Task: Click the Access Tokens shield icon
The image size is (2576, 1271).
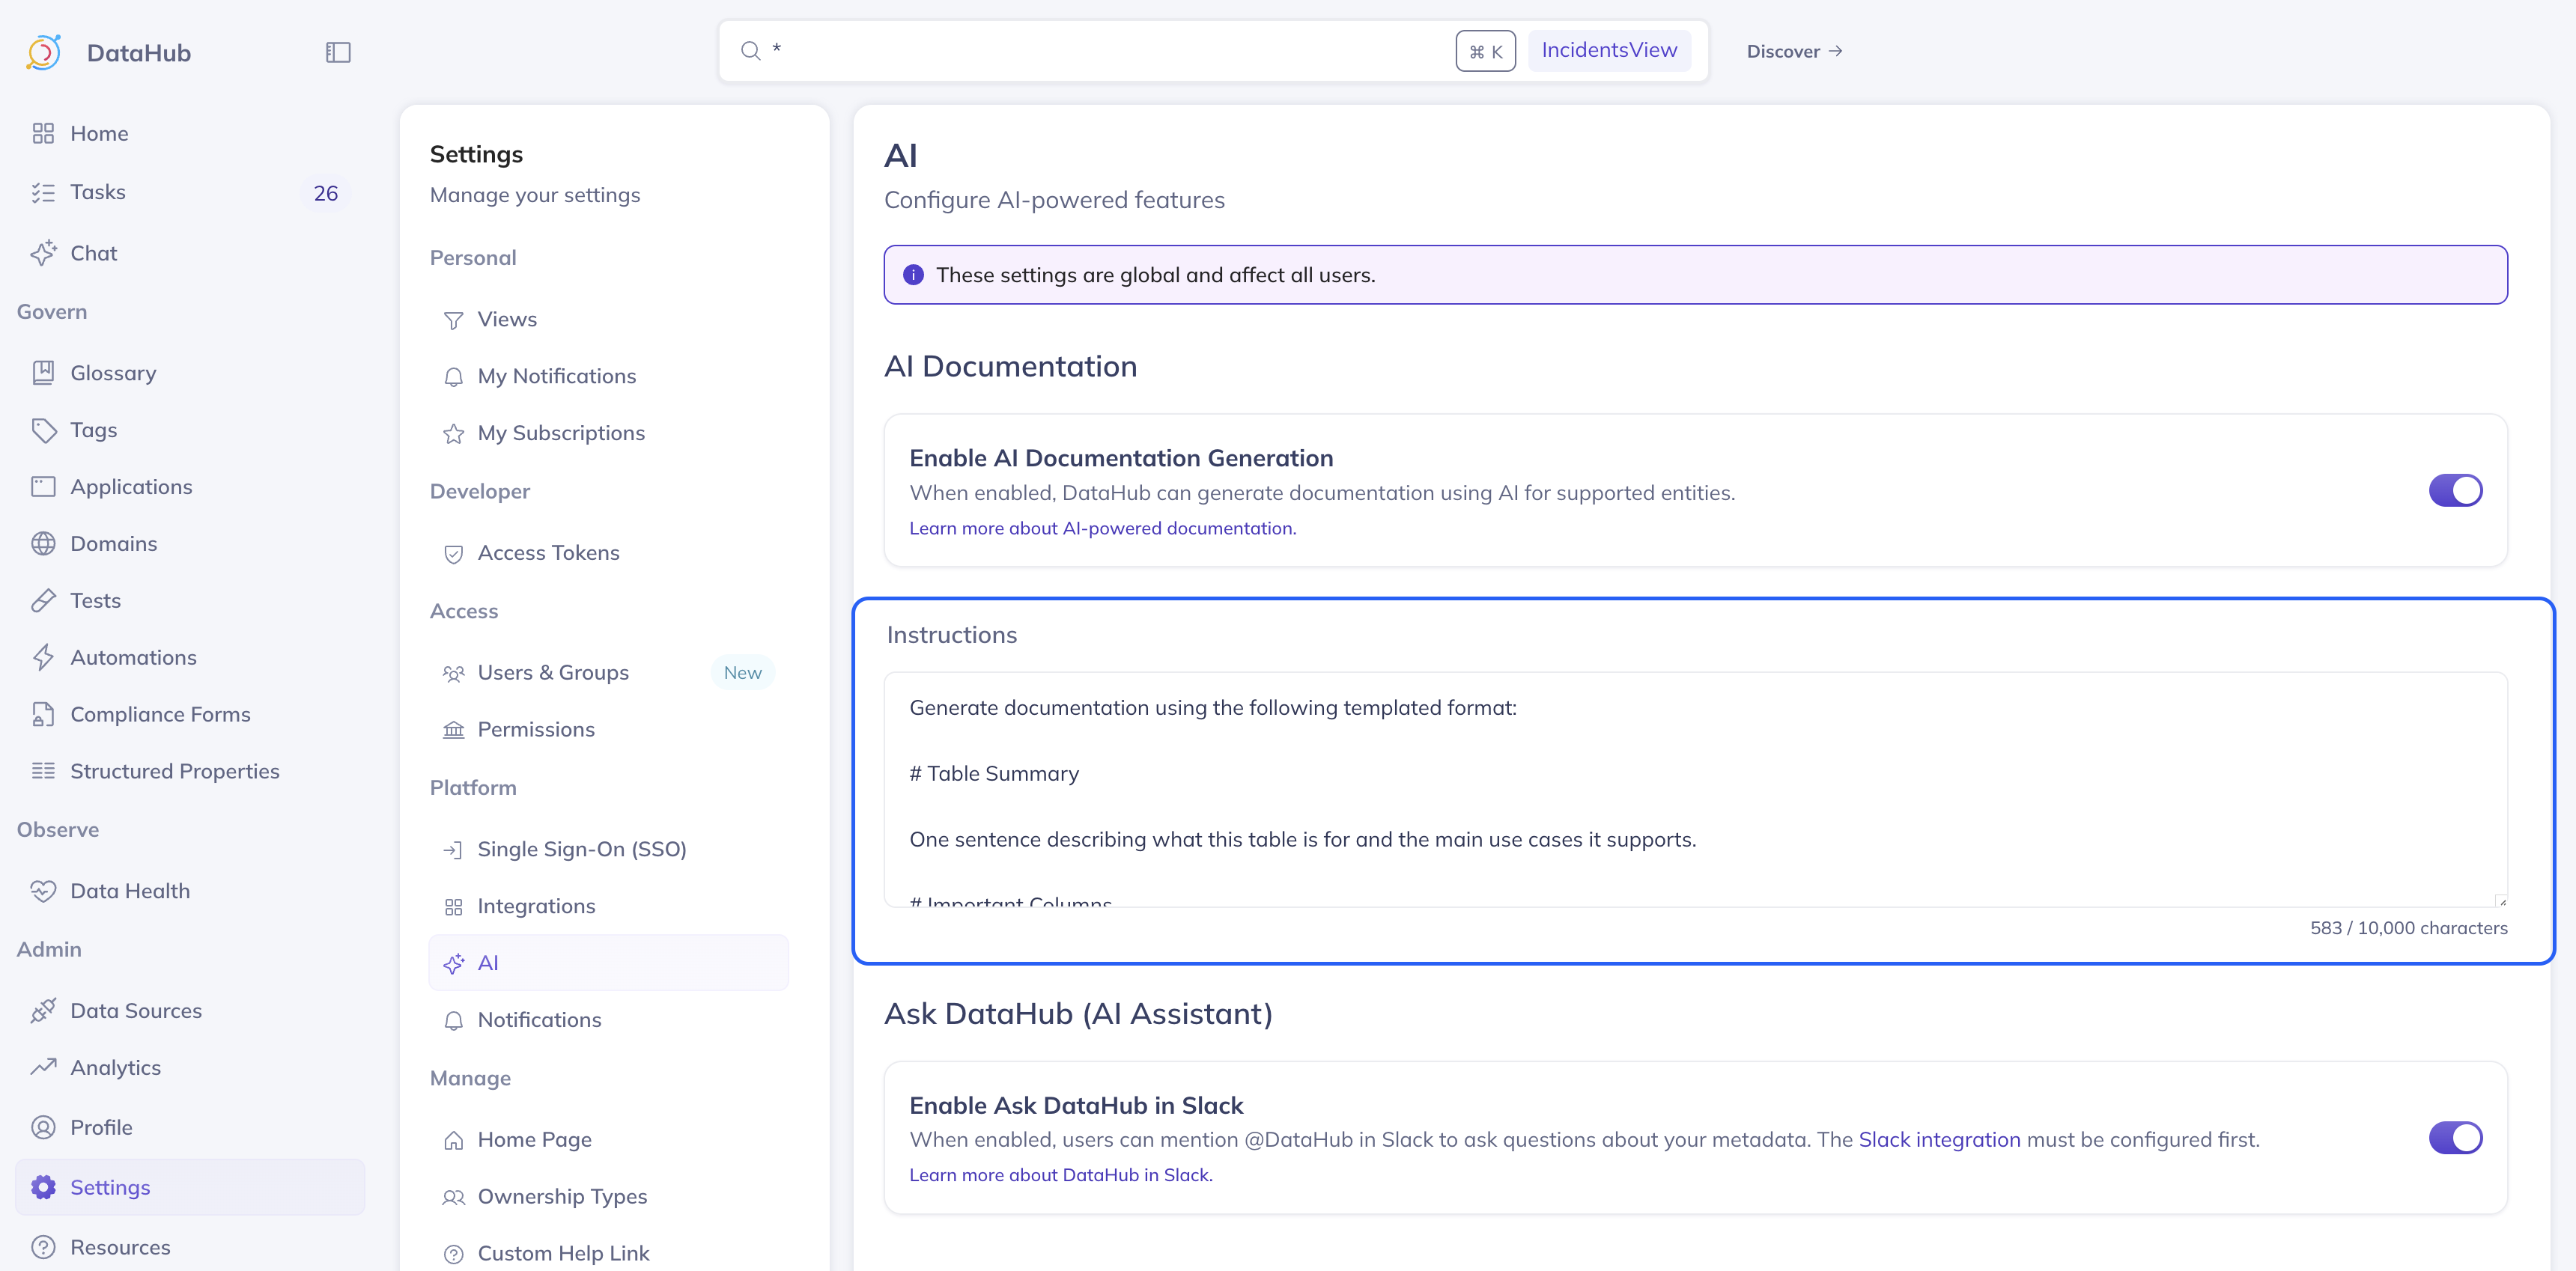Action: [x=453, y=554]
